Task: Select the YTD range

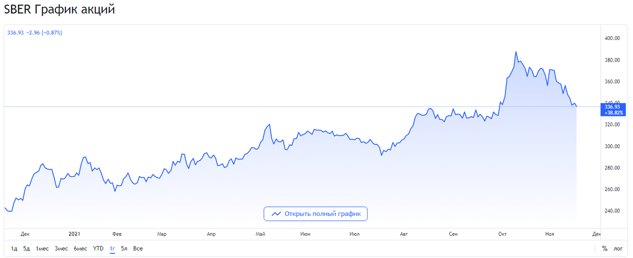Action: click(98, 249)
